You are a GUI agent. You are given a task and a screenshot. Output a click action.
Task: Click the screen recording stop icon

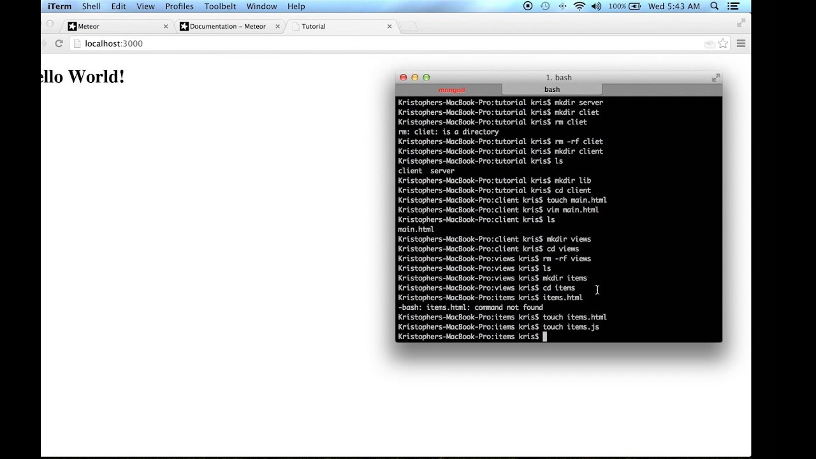(x=528, y=6)
